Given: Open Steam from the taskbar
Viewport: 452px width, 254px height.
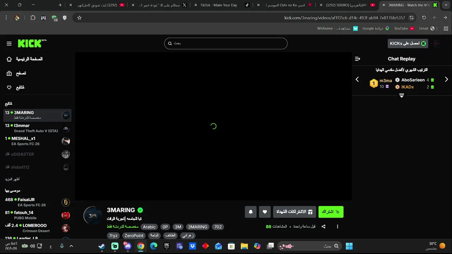Looking at the screenshot, I should (102, 246).
